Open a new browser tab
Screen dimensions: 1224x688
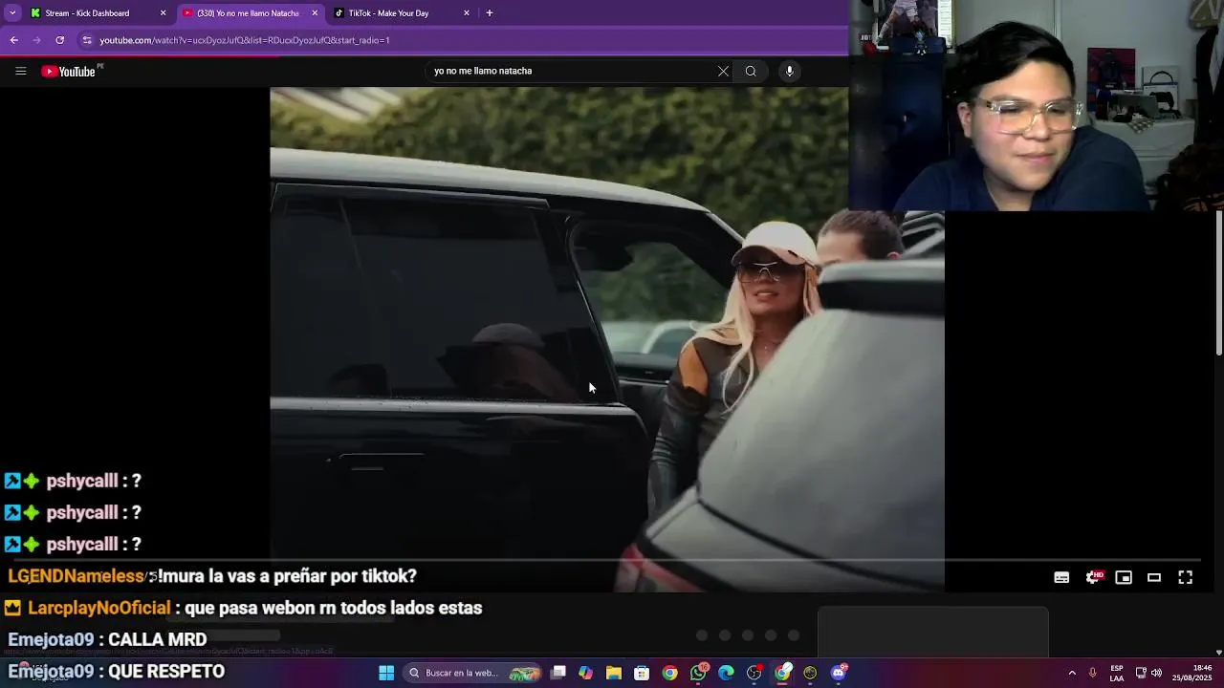[490, 13]
